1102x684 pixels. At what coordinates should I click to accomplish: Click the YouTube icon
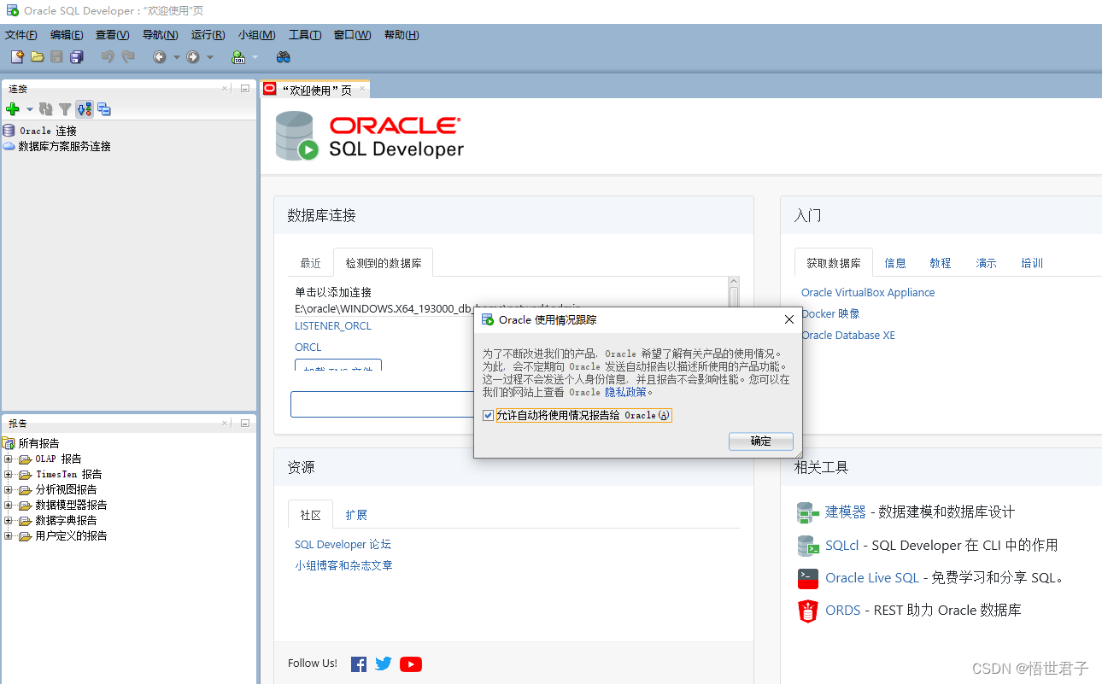[x=411, y=664]
